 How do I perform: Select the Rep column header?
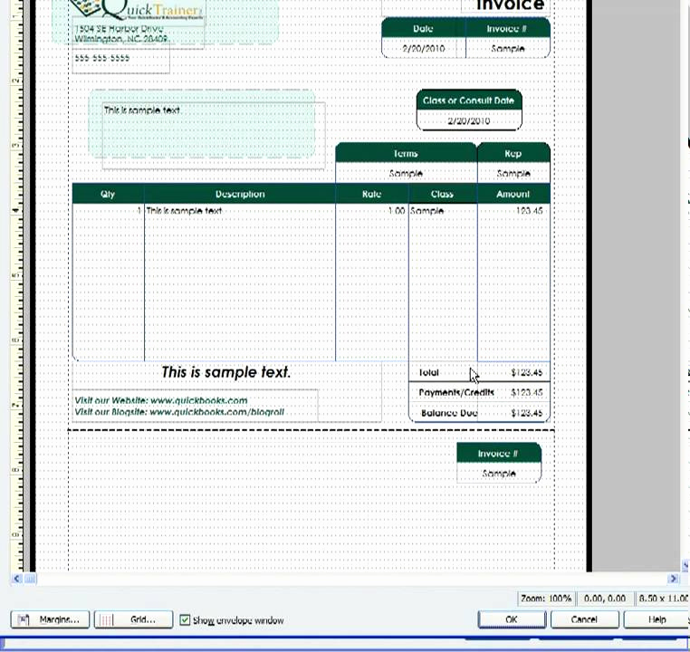(x=513, y=154)
